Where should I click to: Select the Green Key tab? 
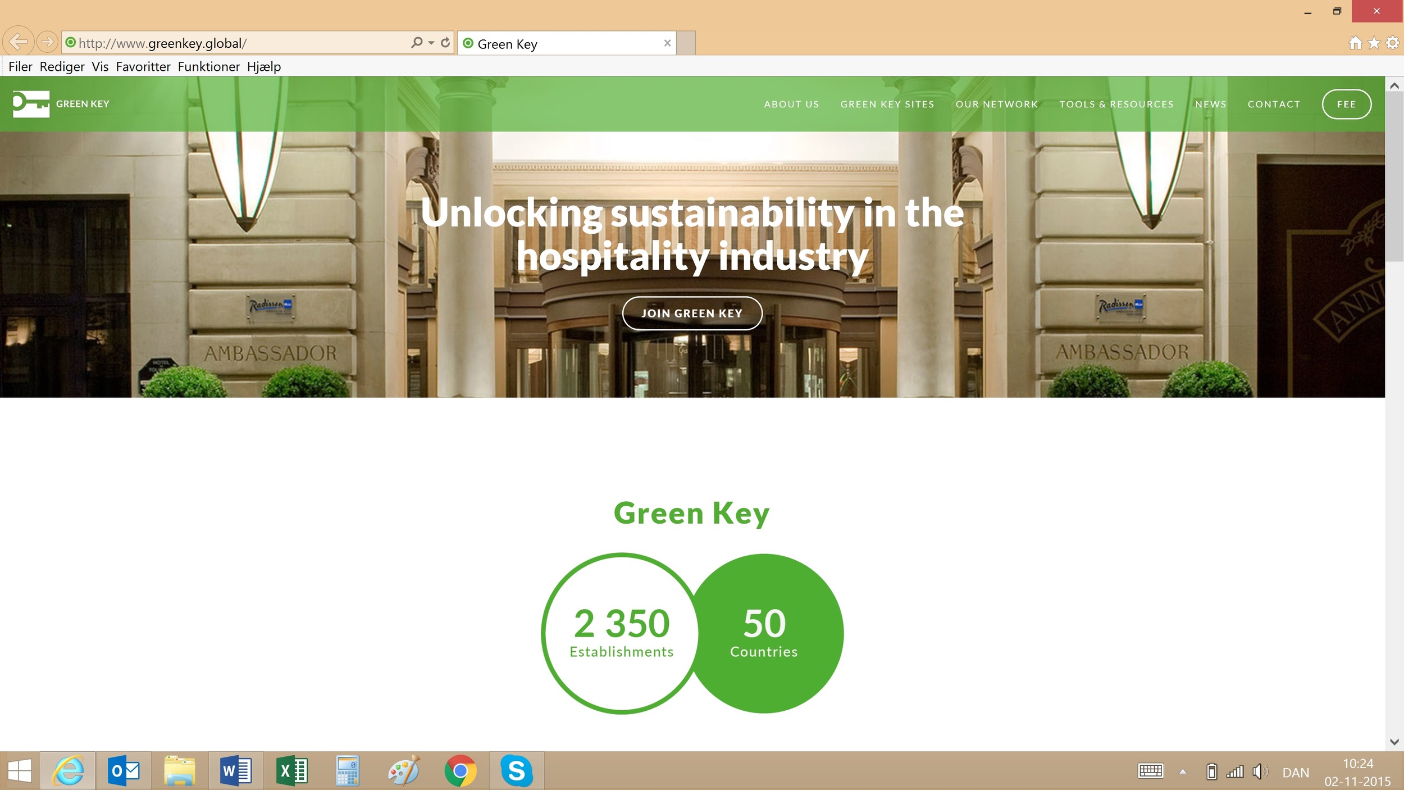[567, 43]
